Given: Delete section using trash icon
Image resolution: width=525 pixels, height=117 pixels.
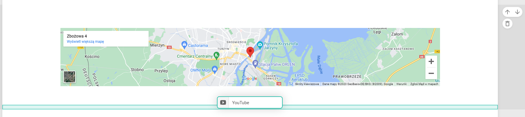Looking at the screenshot, I should click(507, 24).
